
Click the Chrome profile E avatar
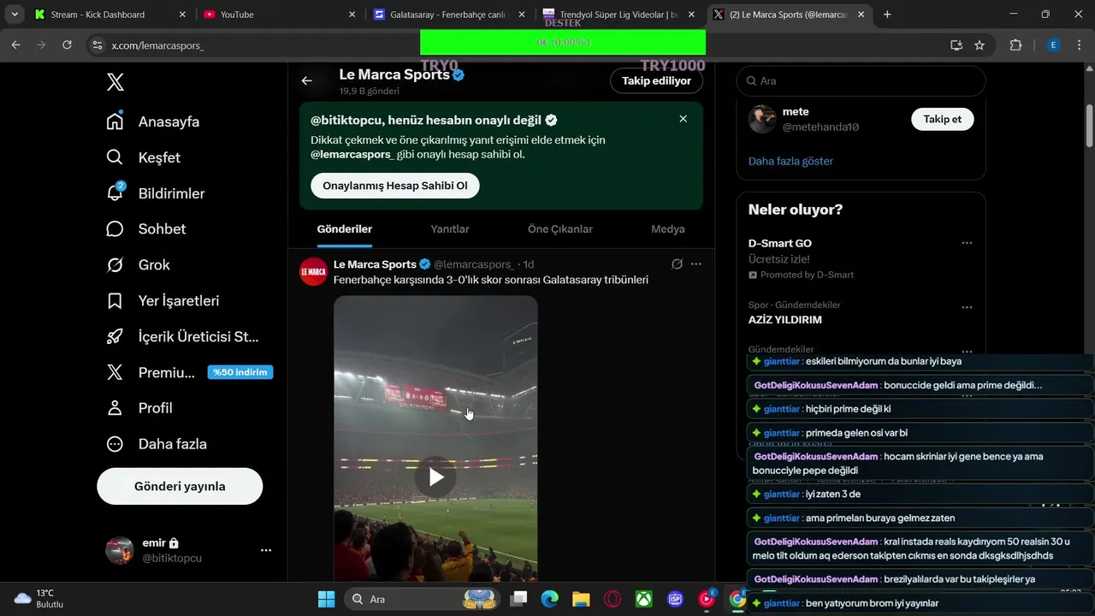point(1054,45)
